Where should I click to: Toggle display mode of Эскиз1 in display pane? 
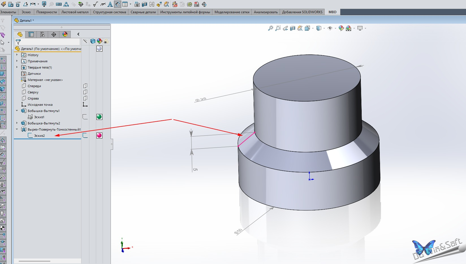pos(85,117)
